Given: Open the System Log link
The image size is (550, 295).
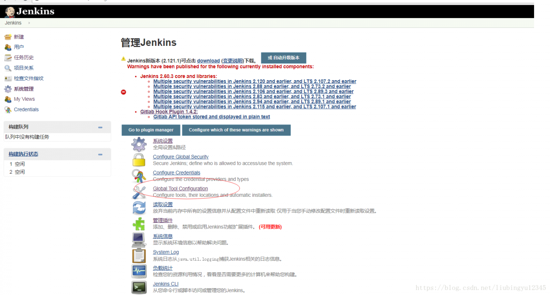Looking at the screenshot, I should 166,252.
